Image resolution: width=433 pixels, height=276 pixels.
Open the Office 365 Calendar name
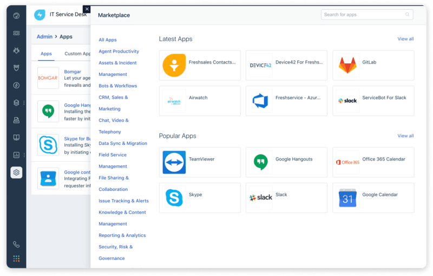coord(384,159)
